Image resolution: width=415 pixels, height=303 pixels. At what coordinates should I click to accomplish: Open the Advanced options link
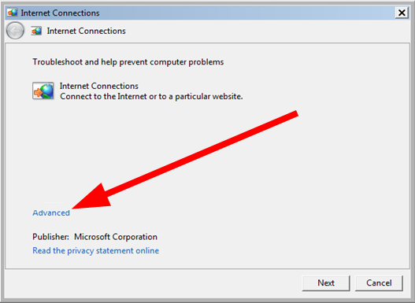pyautogui.click(x=51, y=212)
